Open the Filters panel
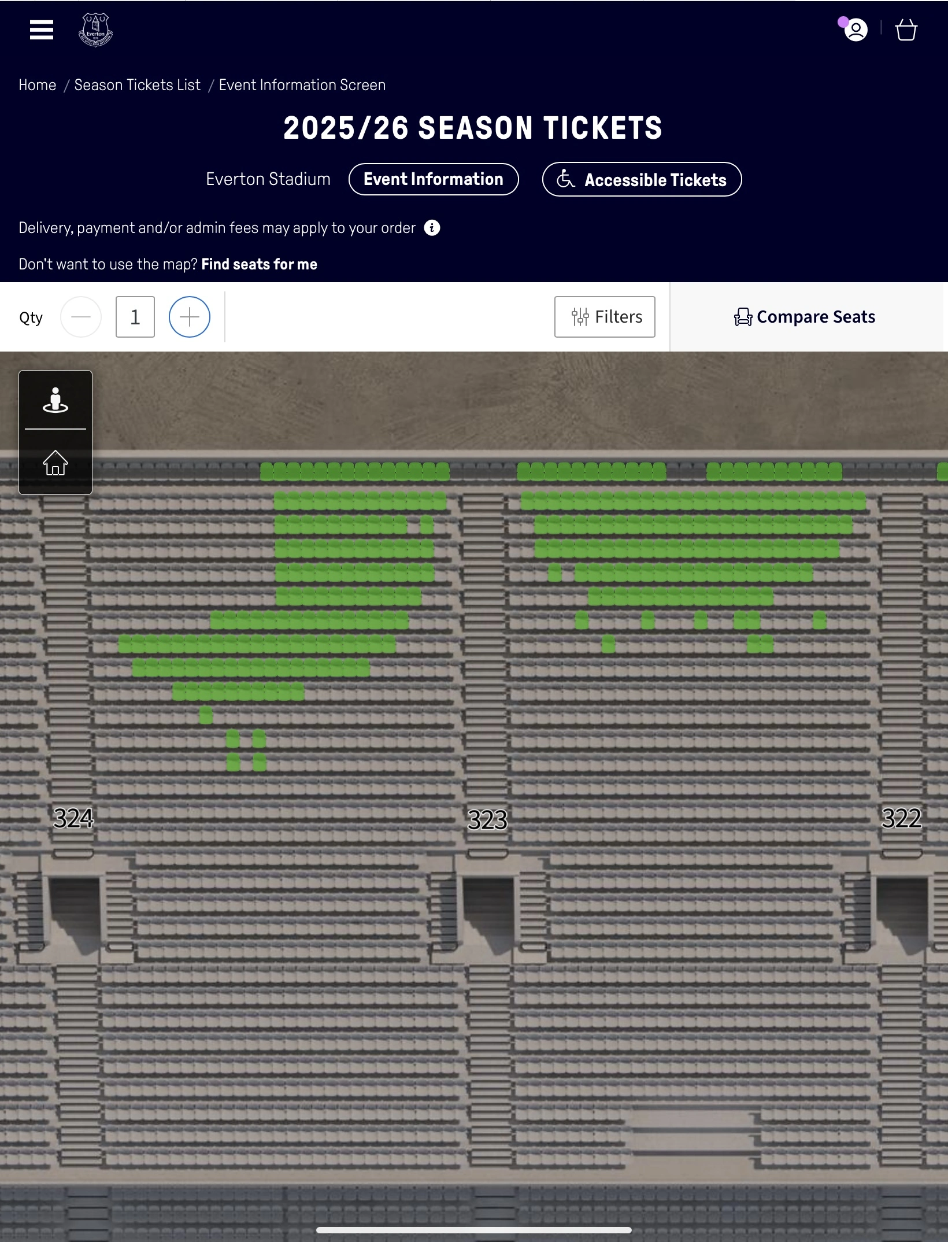The height and width of the screenshot is (1242, 948). pyautogui.click(x=605, y=317)
